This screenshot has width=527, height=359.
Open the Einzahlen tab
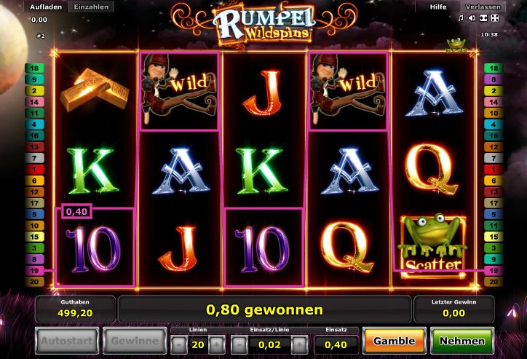pos(91,7)
